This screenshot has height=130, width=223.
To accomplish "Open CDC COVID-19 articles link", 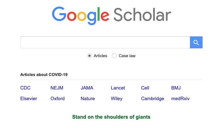I will click(x=25, y=88).
